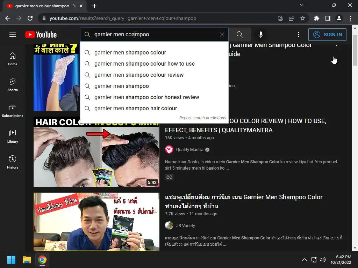This screenshot has height=268, width=358.
Task: Select suggestion 'garnier men shampoo hair colour'
Action: click(x=154, y=108)
